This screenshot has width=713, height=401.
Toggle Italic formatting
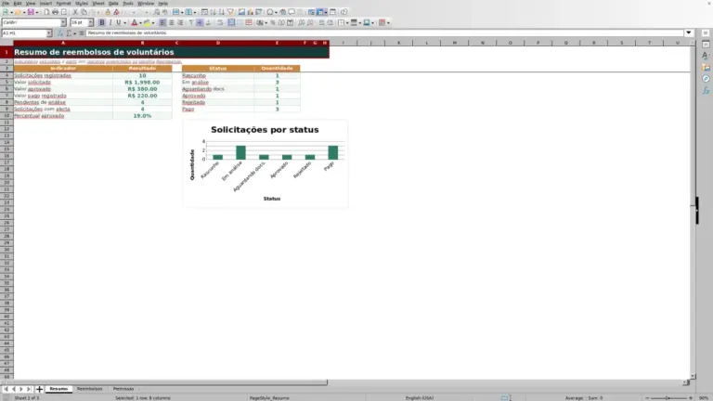(x=110, y=22)
